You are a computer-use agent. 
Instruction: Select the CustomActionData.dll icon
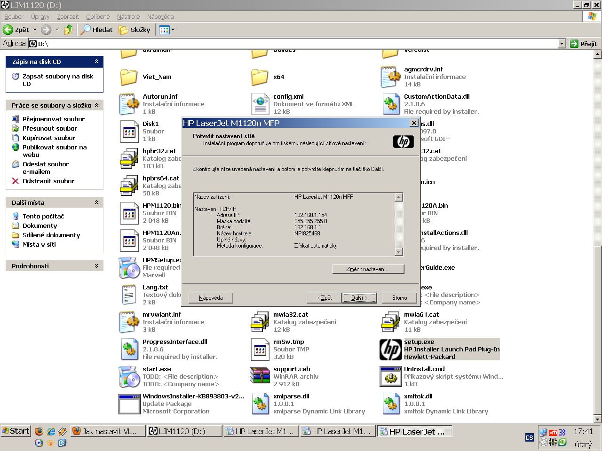pos(390,104)
